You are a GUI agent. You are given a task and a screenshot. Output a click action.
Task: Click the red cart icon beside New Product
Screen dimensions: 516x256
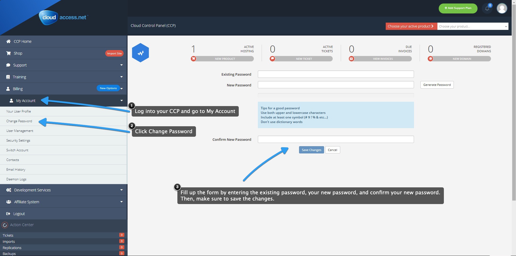[x=193, y=59]
